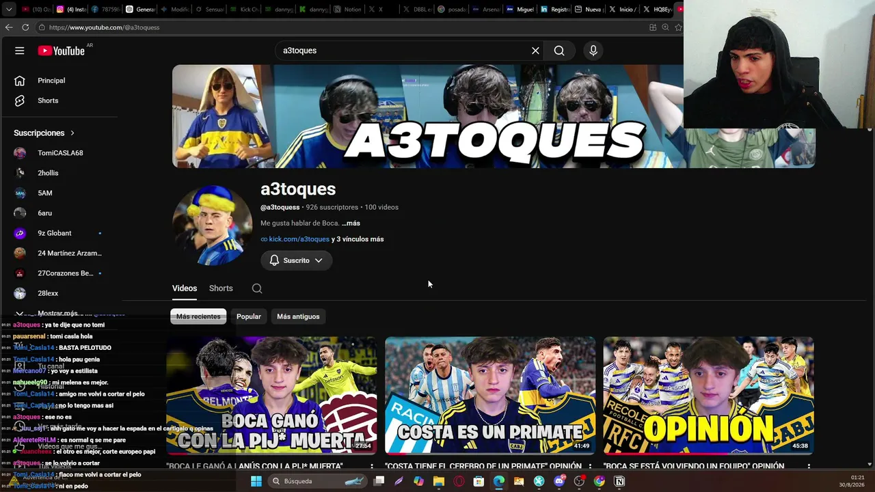Open Google Chrome from the taskbar
Image resolution: width=875 pixels, height=492 pixels.
coord(600,481)
